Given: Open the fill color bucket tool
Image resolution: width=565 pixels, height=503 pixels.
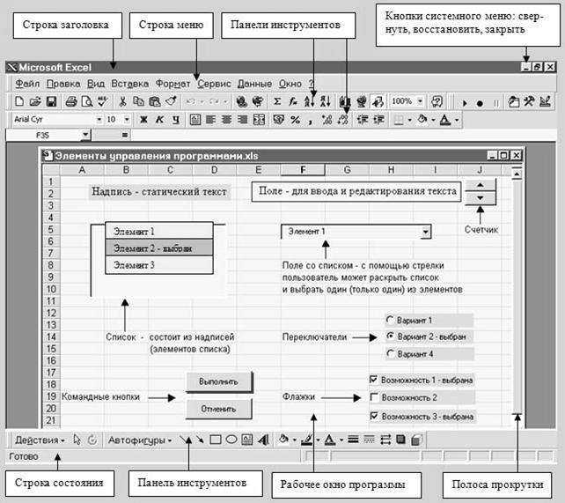Looking at the screenshot, I should coord(282,439).
